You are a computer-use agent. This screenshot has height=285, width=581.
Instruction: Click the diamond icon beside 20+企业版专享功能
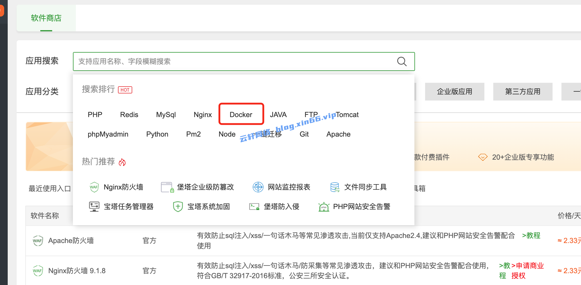(x=483, y=157)
